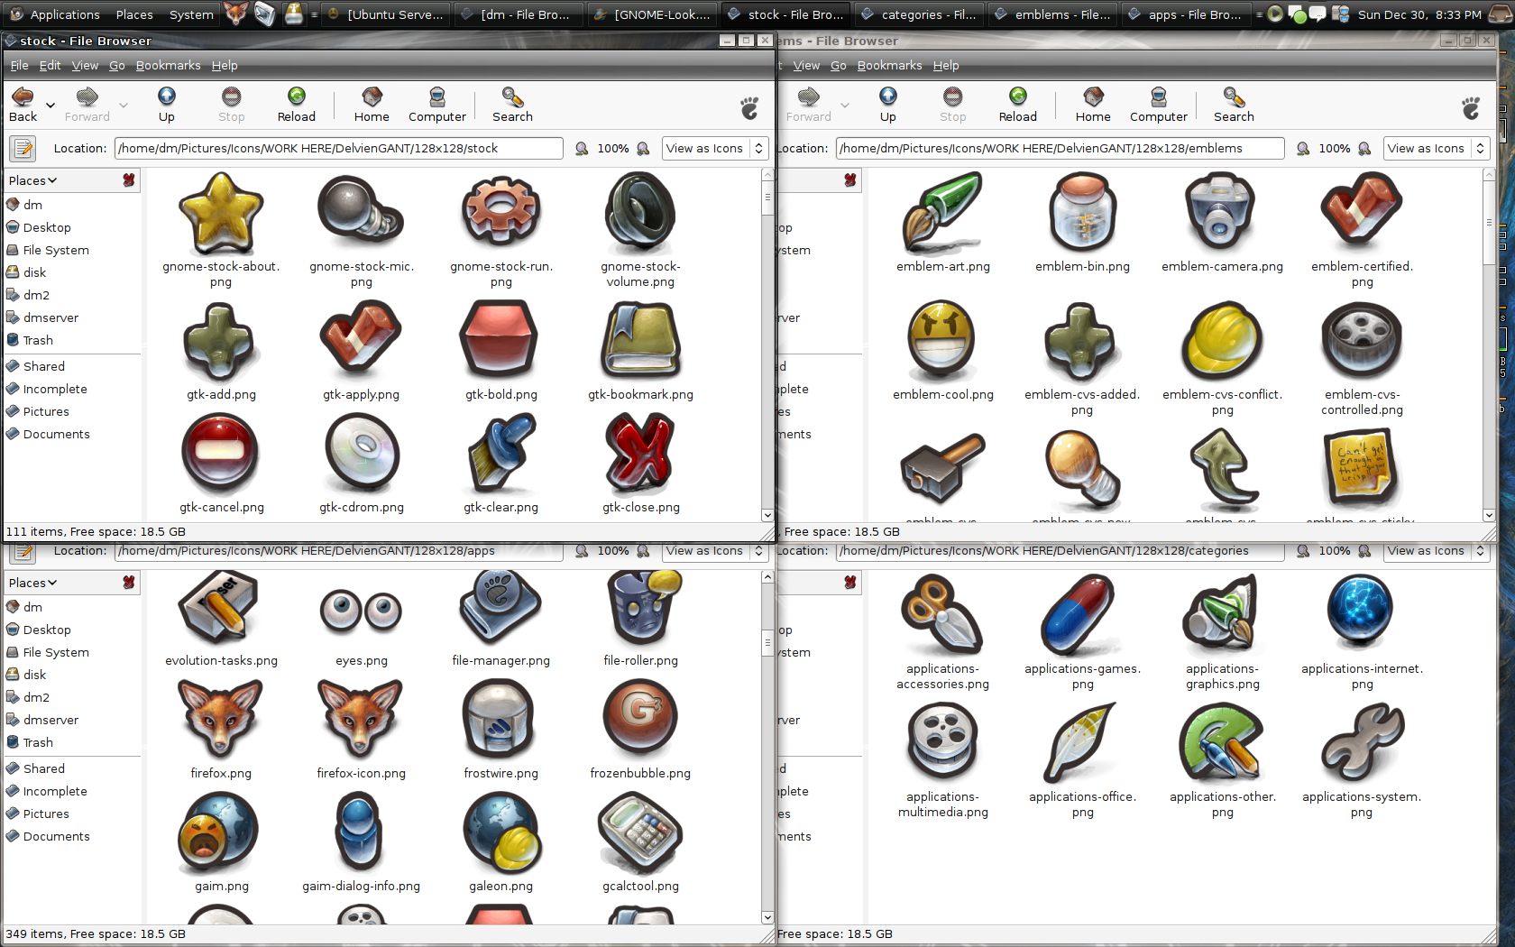Viewport: 1515px width, 947px height.
Task: Select gtk-apply.png check mark icon
Action: click(x=361, y=341)
